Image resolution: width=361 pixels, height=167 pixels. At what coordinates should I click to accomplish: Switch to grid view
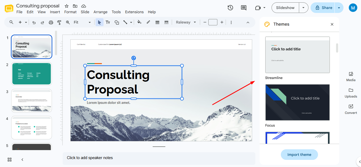tap(10, 160)
